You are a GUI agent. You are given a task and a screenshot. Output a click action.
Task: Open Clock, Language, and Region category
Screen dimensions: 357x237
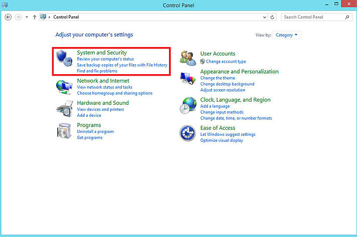point(236,100)
